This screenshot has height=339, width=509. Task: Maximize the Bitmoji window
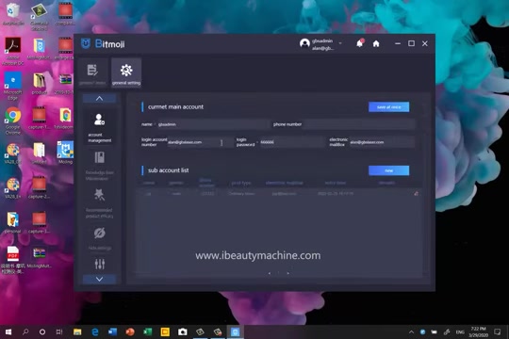411,43
